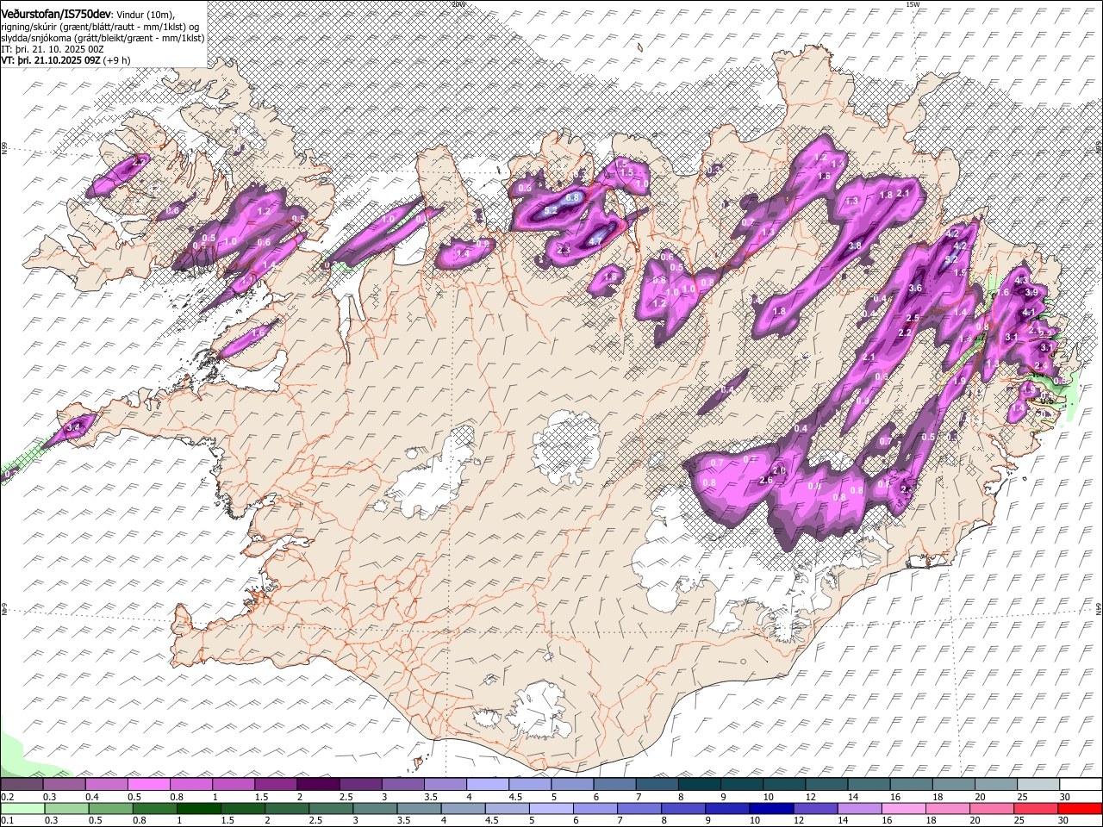Pick the darkest purple swatch in snow legend
This screenshot has width=1103, height=827.
point(318,785)
